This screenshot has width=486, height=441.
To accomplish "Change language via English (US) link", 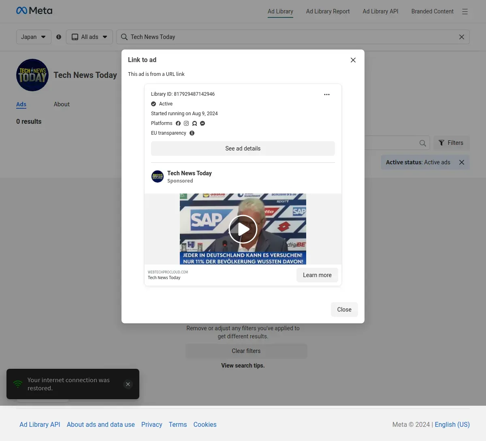I will (x=452, y=424).
